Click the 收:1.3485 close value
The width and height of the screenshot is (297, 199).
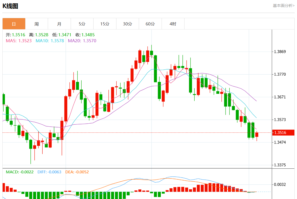[85, 35]
